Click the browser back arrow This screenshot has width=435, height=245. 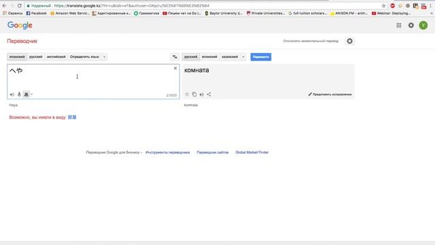[x=5, y=5]
